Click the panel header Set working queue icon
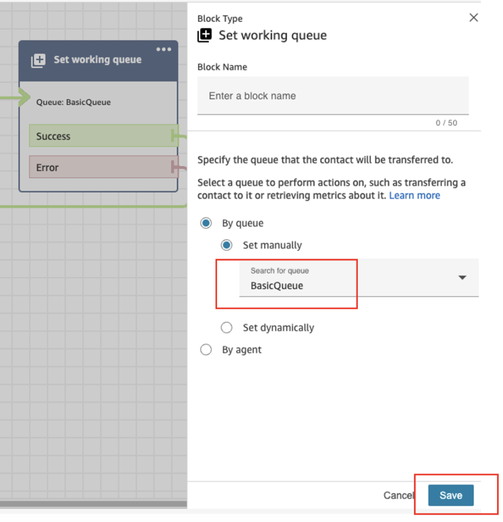The width and height of the screenshot is (503, 522). 204,35
